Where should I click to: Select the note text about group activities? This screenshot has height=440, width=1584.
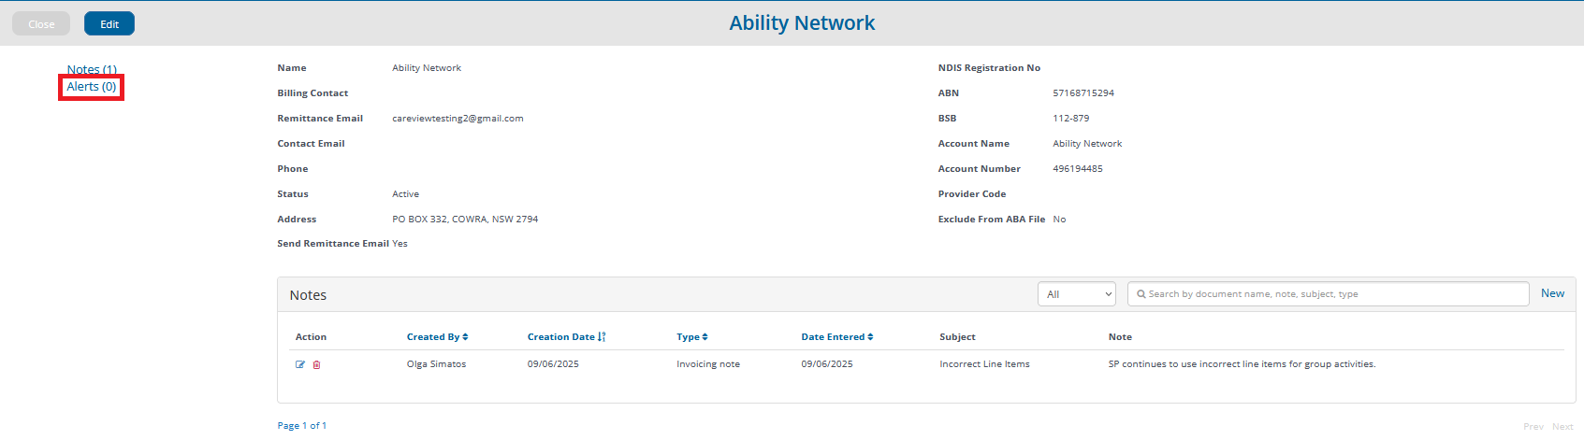point(1242,364)
